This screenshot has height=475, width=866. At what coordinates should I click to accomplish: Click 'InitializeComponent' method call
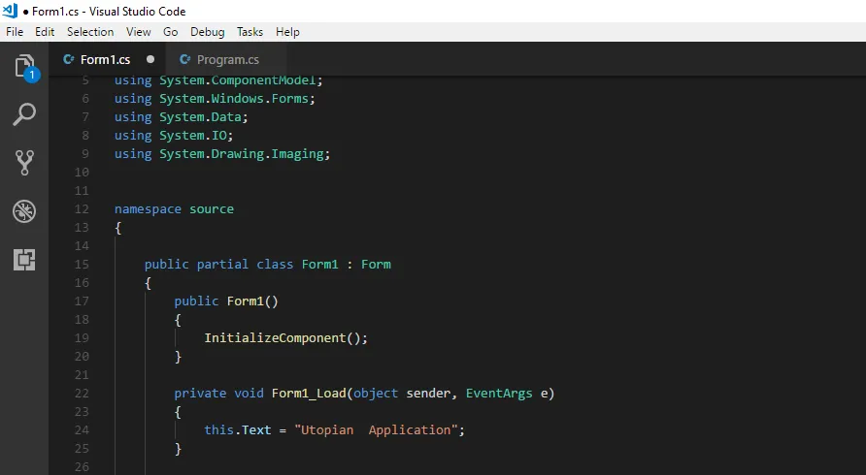point(275,338)
